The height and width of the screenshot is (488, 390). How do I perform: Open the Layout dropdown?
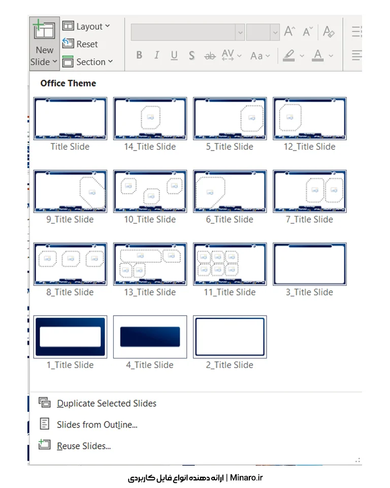click(x=86, y=26)
